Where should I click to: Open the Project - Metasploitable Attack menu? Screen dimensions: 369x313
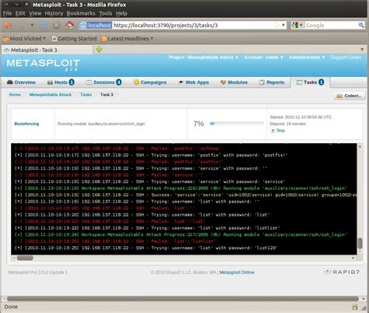tap(203, 58)
